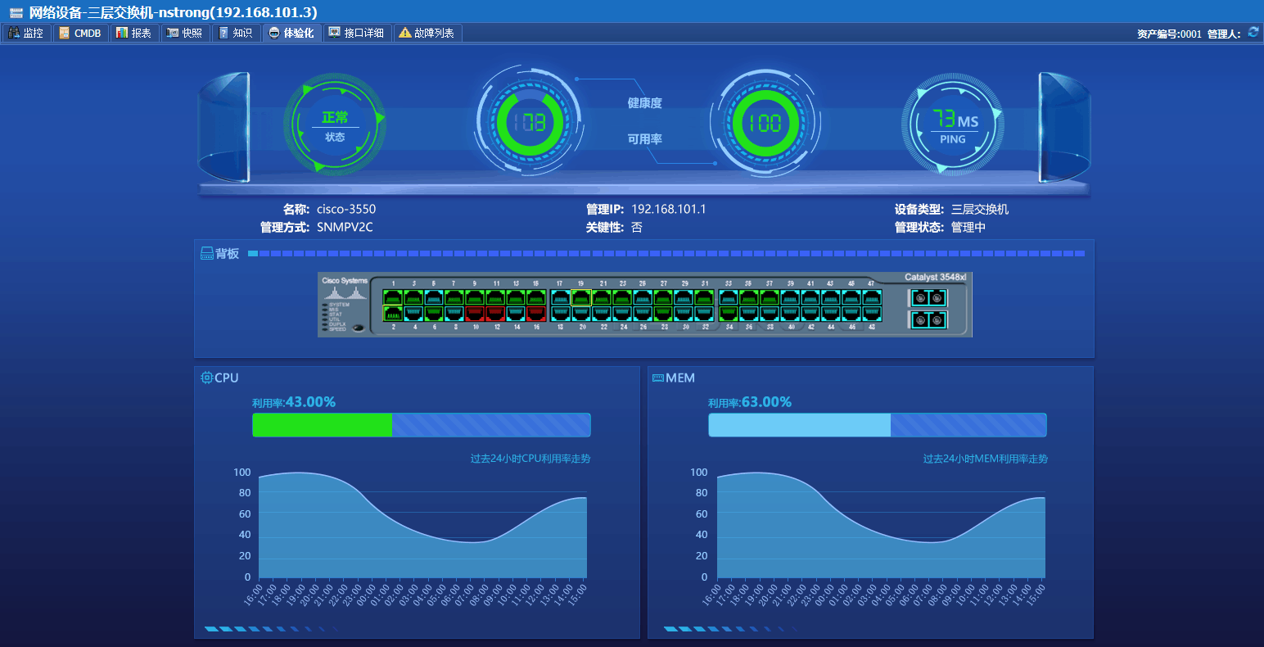Click the Cisco Systems logo on the switch
Screen dimensions: 1264x647
tap(345, 287)
